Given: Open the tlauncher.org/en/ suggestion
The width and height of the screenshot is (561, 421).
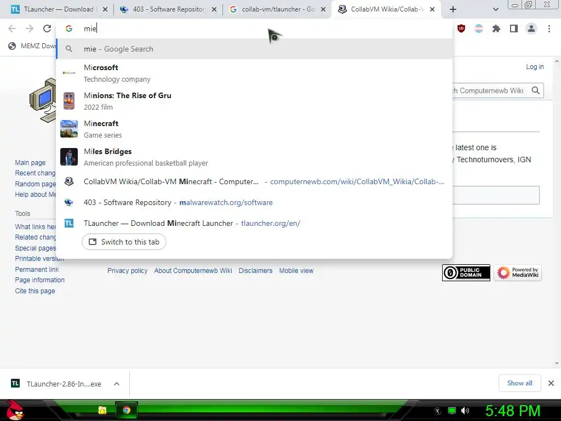Looking at the screenshot, I should coord(254,223).
